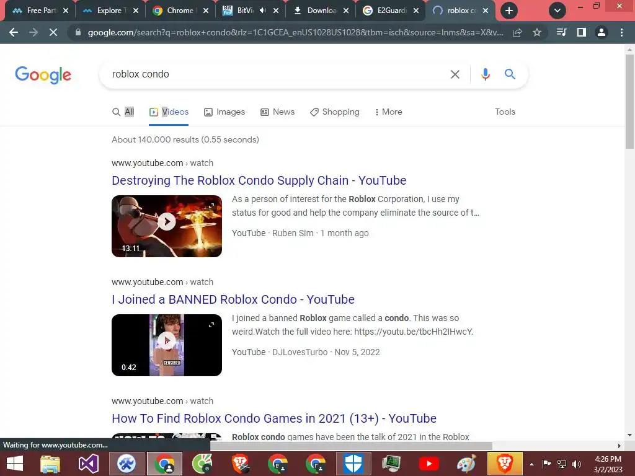Click the site lock icon in address bar
The width and height of the screenshot is (635, 476).
point(78,32)
